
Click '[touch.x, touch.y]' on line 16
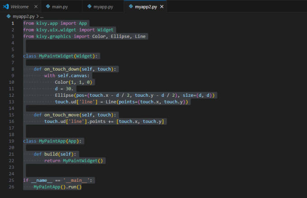click(140, 121)
